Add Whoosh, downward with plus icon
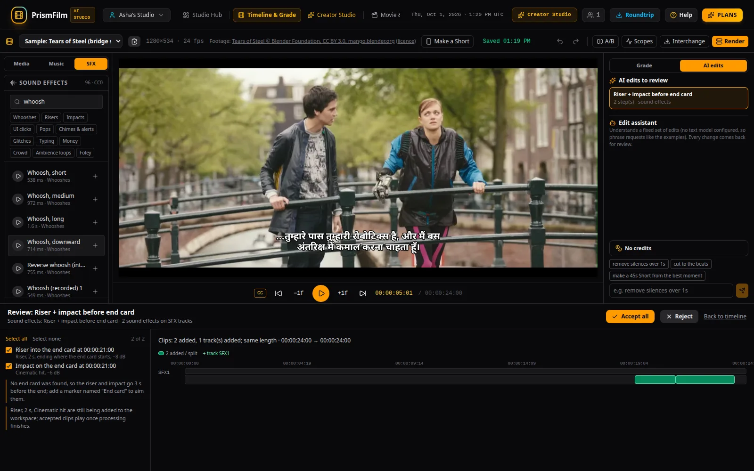Viewport: 754px width, 471px height. [95, 245]
